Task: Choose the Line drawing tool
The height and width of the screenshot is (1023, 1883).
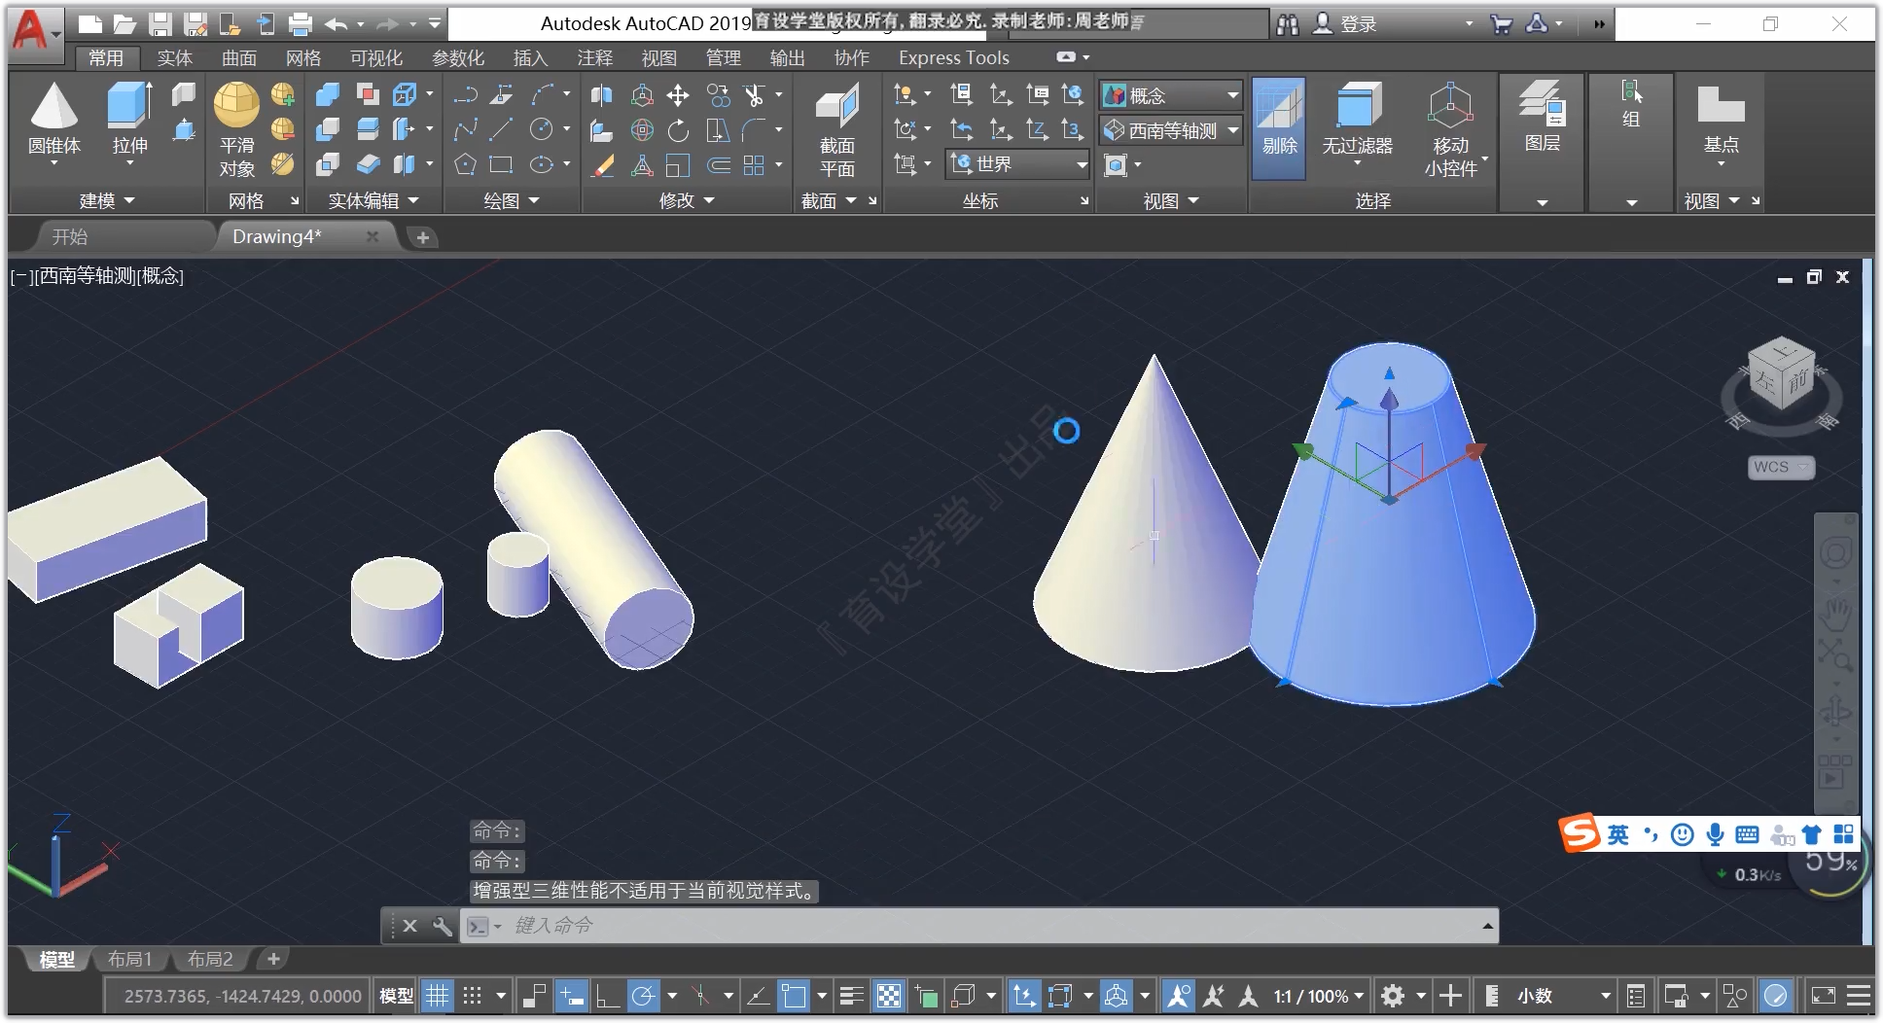Action: point(501,130)
